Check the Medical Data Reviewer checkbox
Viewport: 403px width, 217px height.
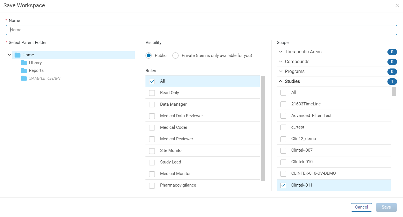click(x=152, y=116)
